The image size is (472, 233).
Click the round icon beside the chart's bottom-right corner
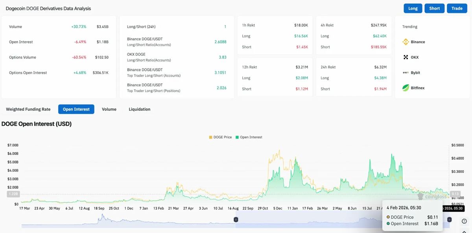464,221
